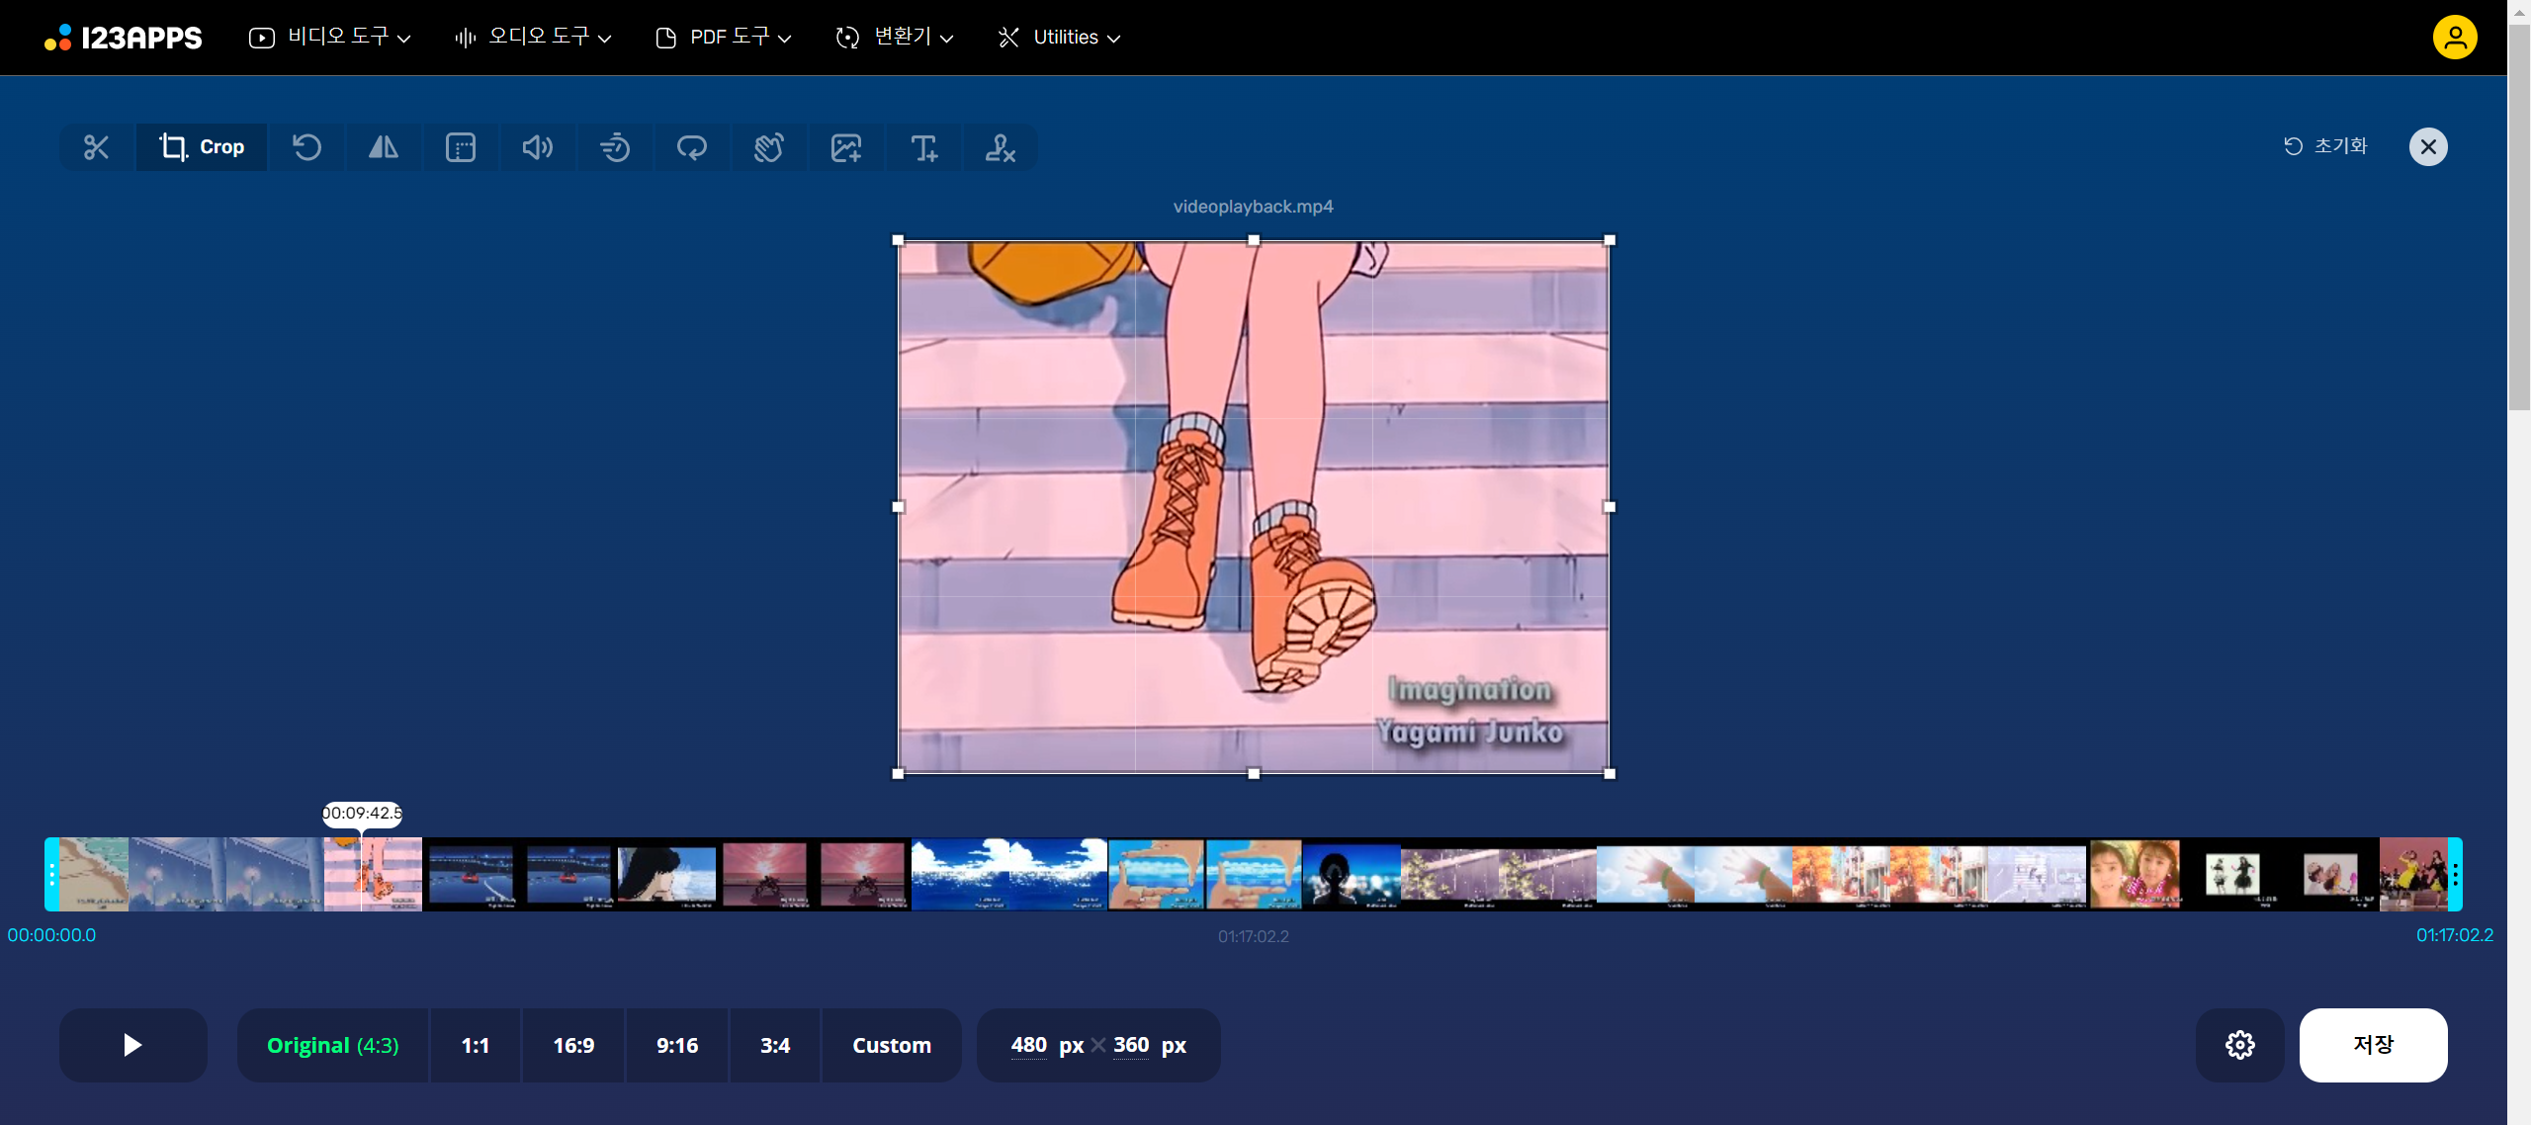Click the left cyan trim handle
The width and height of the screenshot is (2531, 1125).
click(51, 874)
